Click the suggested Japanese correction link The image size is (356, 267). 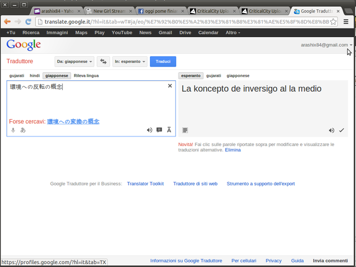(73, 121)
